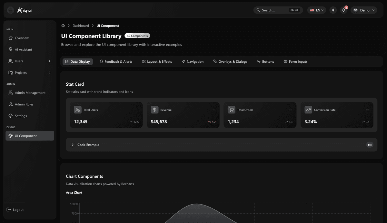This screenshot has height=223, width=387.
Task: Click the hamburger menu sidebar toggle
Action: (11, 10)
